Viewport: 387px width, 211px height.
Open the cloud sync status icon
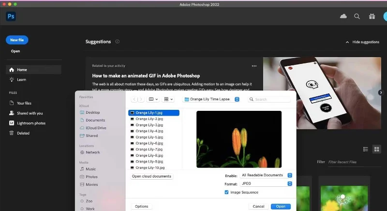(343, 16)
